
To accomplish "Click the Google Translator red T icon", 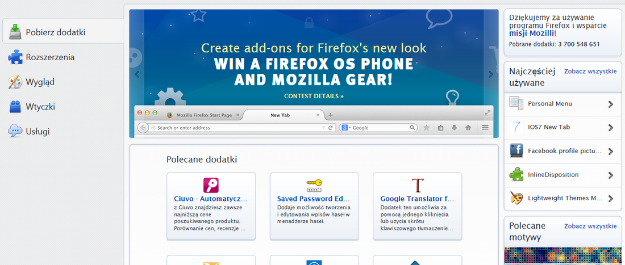I will [x=418, y=185].
